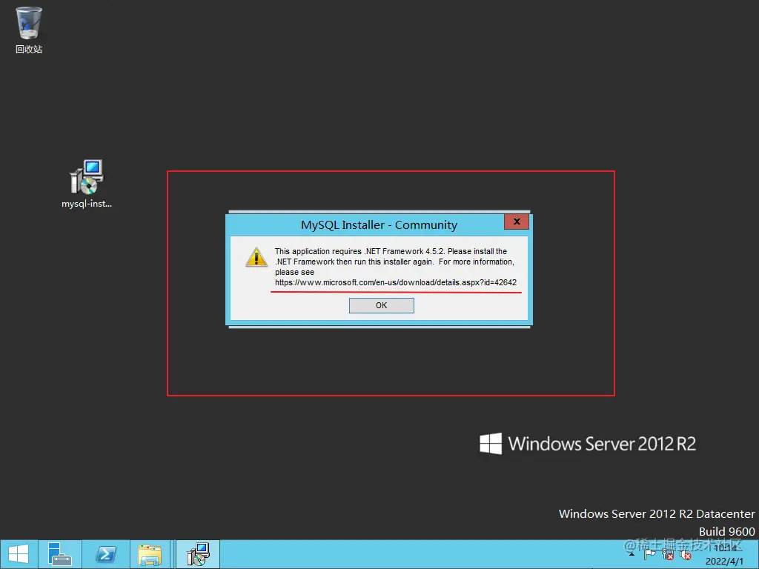Open the taskbar clock showing 2022/4/1
The height and width of the screenshot is (569, 759).
(725, 554)
